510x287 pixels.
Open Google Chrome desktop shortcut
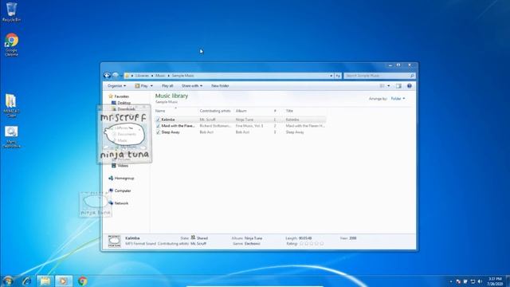(11, 45)
